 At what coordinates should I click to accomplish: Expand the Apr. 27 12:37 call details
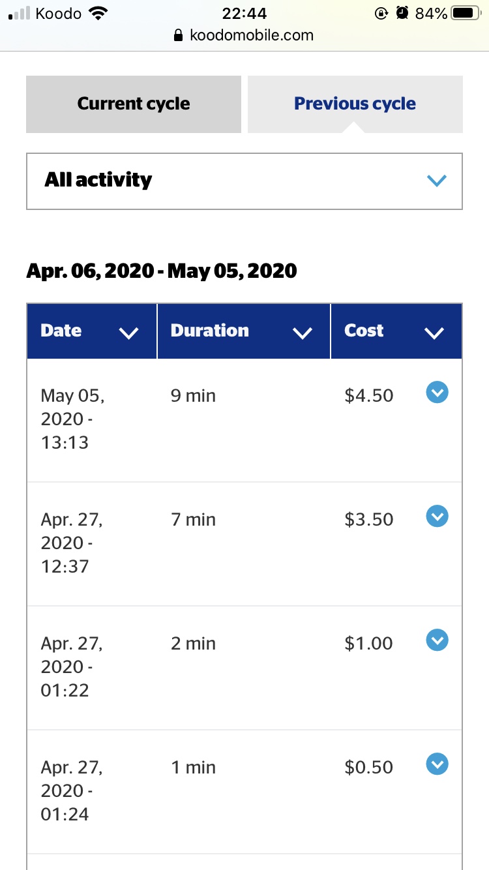[437, 517]
